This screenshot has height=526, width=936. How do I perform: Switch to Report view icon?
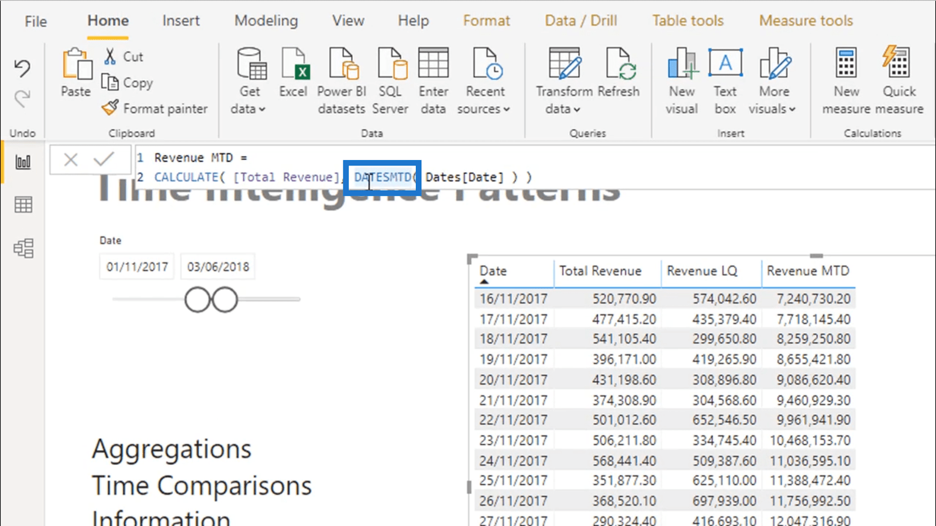tap(23, 162)
